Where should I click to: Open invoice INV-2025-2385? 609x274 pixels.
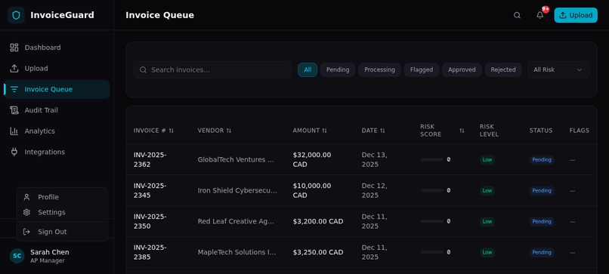point(150,252)
